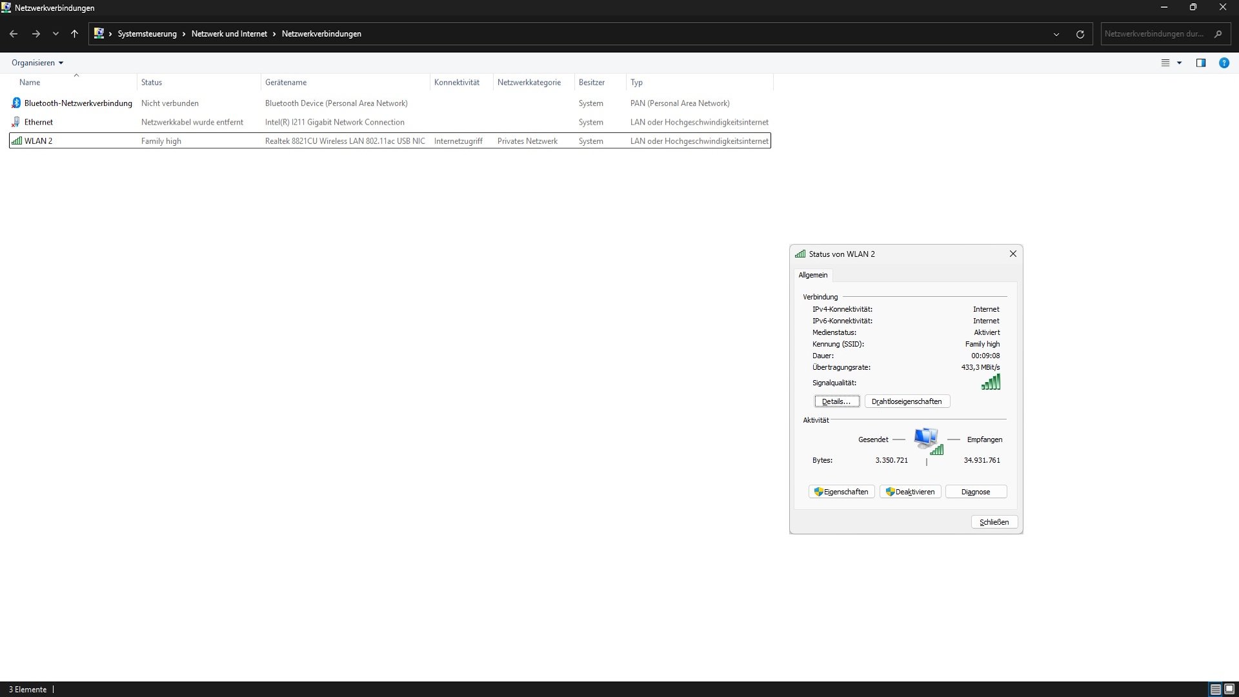Go up one folder level
This screenshot has height=697, width=1239.
(74, 34)
